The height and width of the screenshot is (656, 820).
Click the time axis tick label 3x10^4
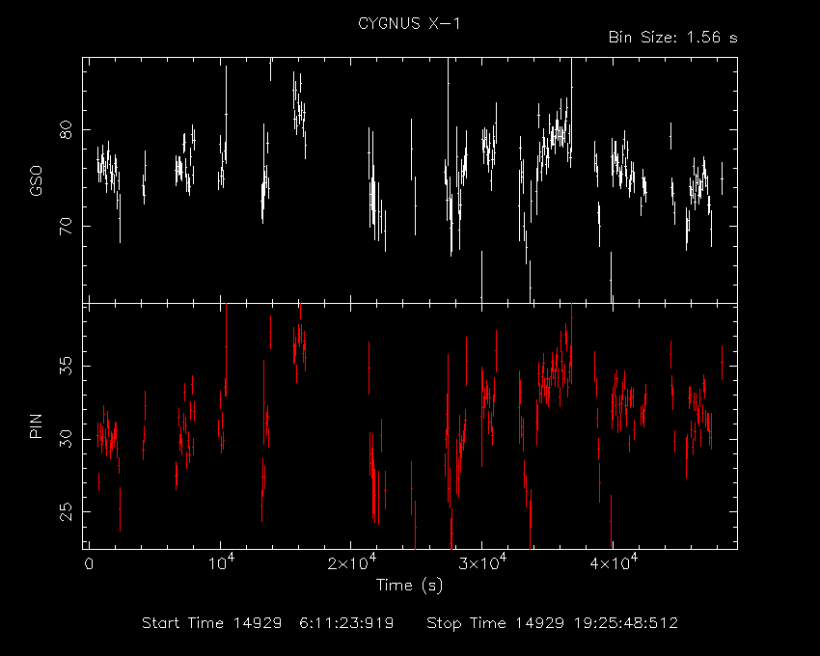482,562
